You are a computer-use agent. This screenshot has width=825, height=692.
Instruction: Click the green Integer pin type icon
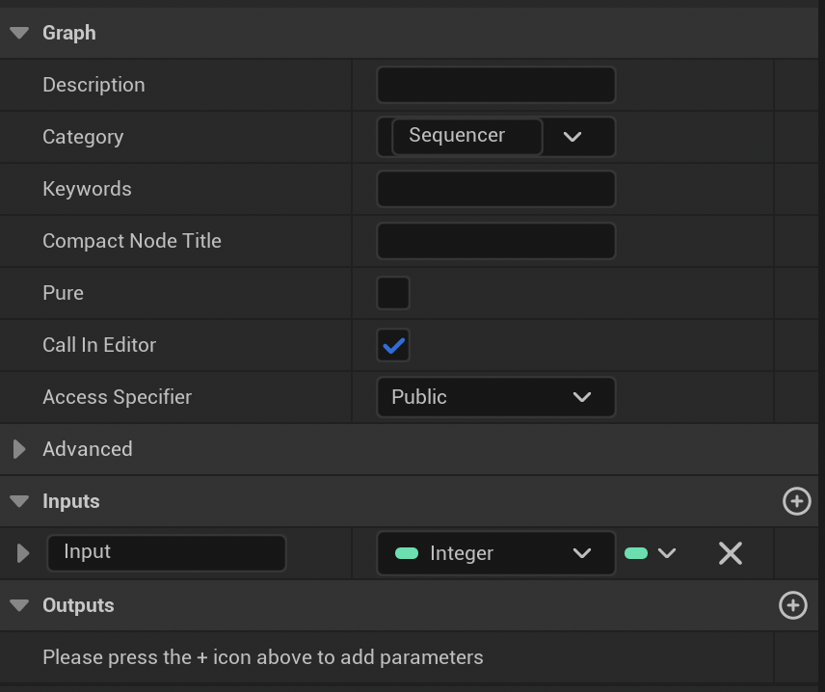click(x=409, y=553)
